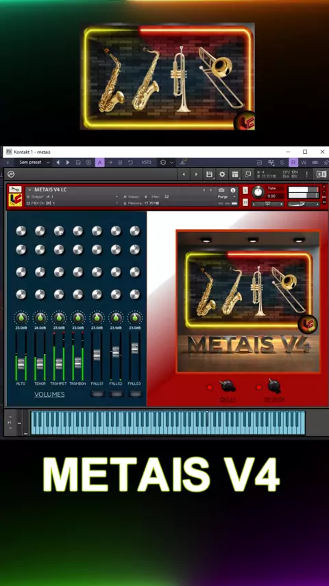Open the Purge dropdown
329x586 pixels.
pos(226,197)
